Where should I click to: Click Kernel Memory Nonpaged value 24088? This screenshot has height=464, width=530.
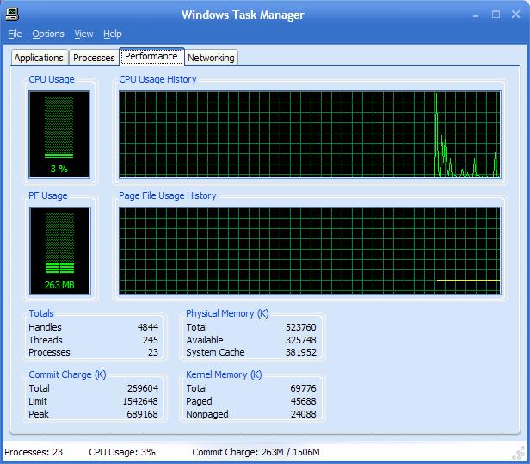tap(303, 414)
